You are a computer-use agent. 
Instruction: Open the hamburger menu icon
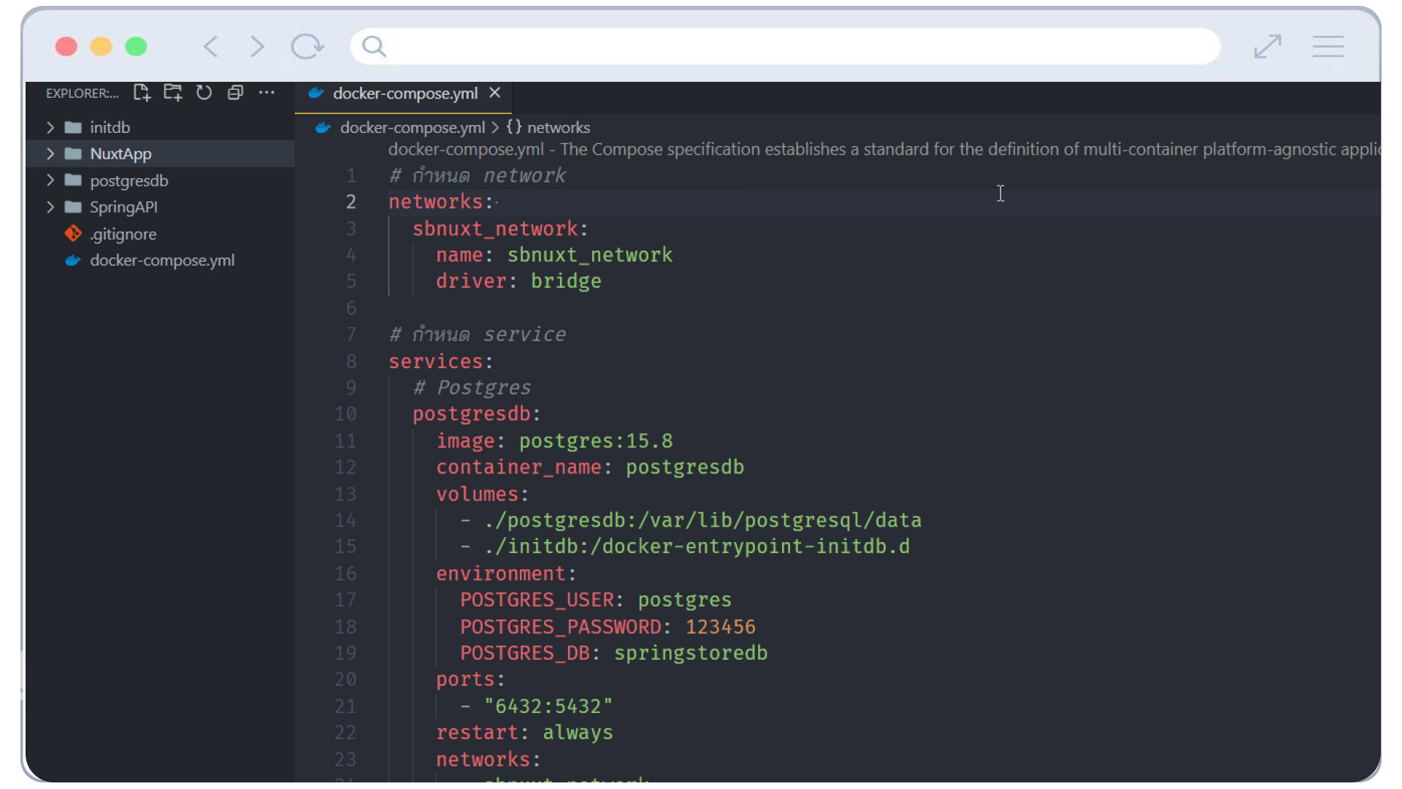click(x=1328, y=47)
